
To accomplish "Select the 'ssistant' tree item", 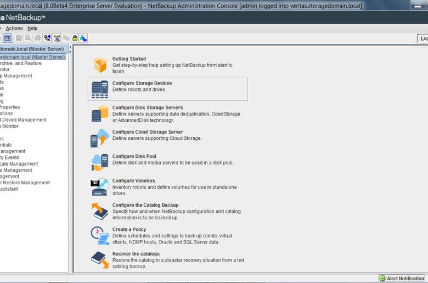I will coord(9,189).
